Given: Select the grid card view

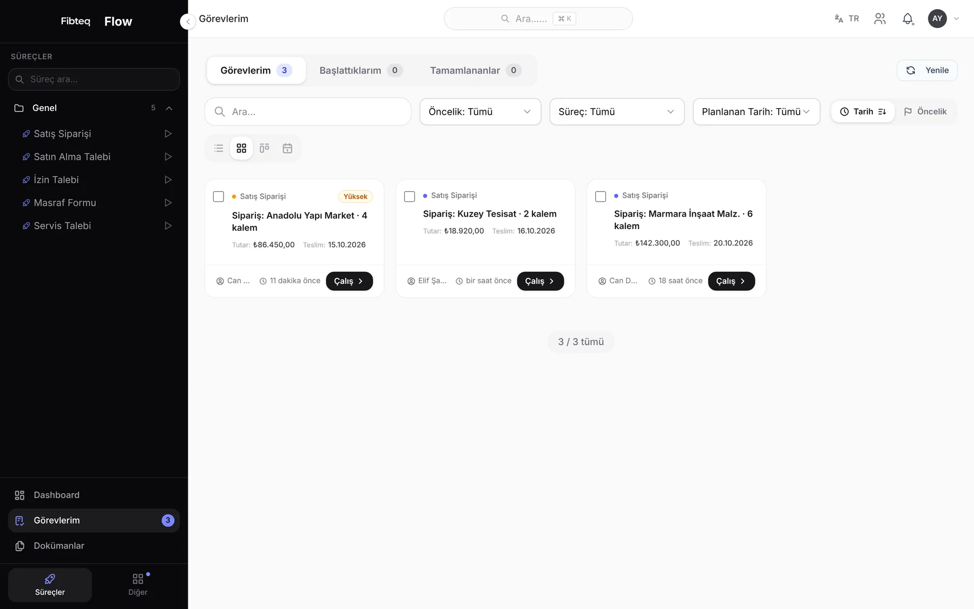Looking at the screenshot, I should [x=241, y=148].
